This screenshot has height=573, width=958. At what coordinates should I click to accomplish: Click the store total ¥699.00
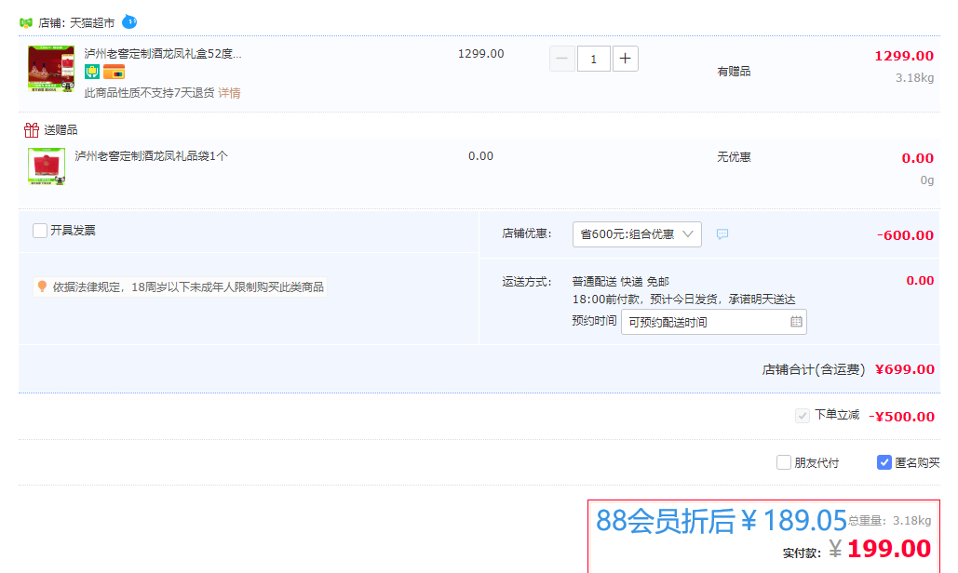coord(904,369)
